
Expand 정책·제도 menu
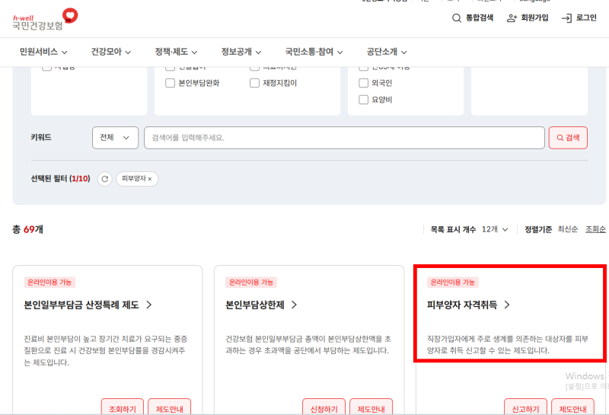point(176,52)
